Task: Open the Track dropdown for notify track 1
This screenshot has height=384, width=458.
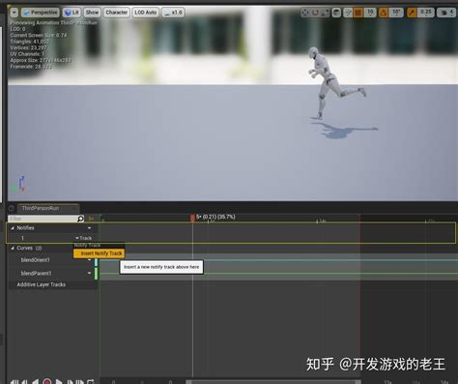Action: tap(83, 238)
